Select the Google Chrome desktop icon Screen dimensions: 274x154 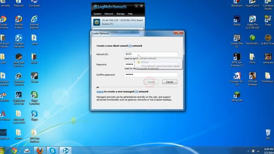pyautogui.click(x=3, y=22)
